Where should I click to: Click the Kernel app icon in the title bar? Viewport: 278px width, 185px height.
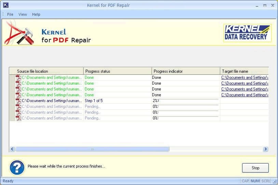(x=6, y=5)
